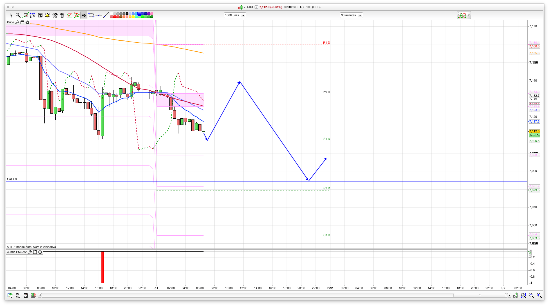Click the zoom in magnifier icon

click(x=539, y=295)
